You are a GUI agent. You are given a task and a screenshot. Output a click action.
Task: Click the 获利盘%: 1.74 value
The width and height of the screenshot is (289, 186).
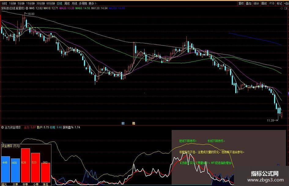click(x=72, y=127)
